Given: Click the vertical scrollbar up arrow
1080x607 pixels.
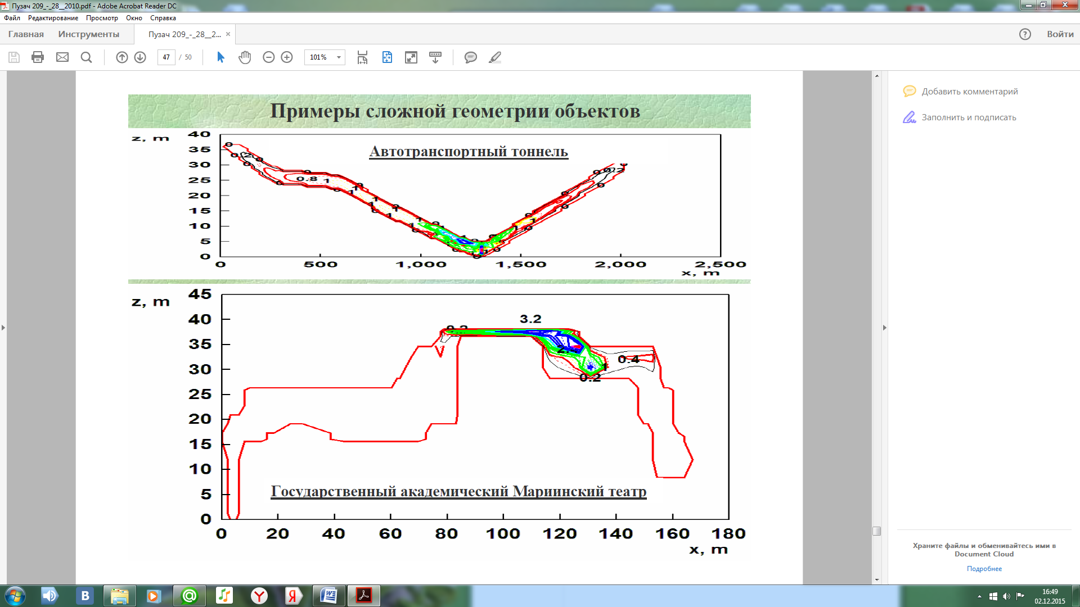Looking at the screenshot, I should (876, 75).
